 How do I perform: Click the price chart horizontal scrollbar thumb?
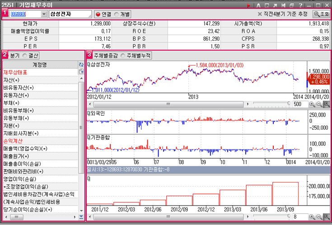tap(168, 104)
